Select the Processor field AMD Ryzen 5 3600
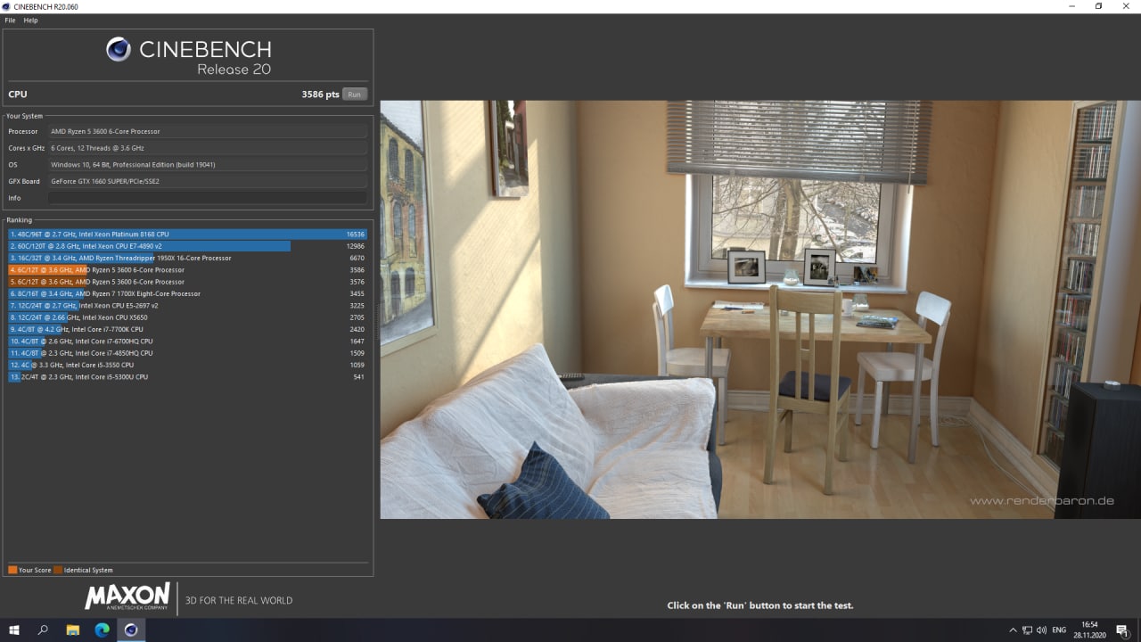 pyautogui.click(x=207, y=131)
